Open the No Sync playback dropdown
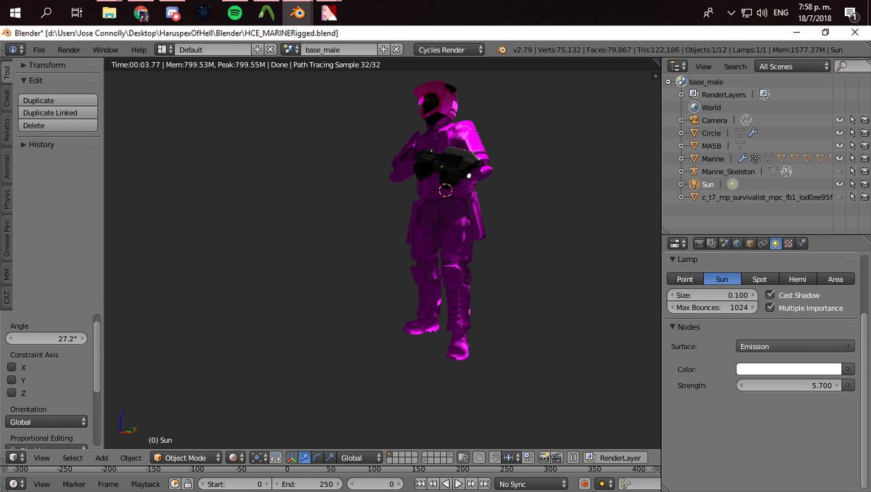871x492 pixels. pyautogui.click(x=533, y=484)
